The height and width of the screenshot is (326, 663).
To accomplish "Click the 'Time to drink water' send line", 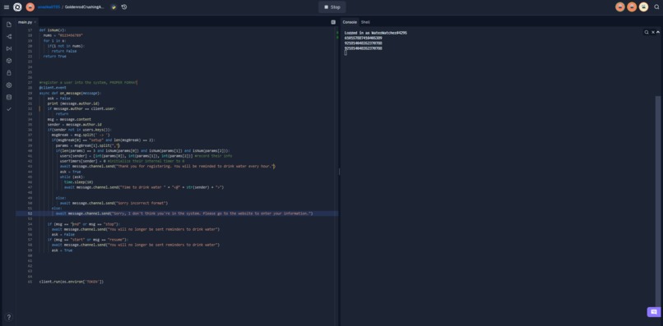I will (x=144, y=187).
